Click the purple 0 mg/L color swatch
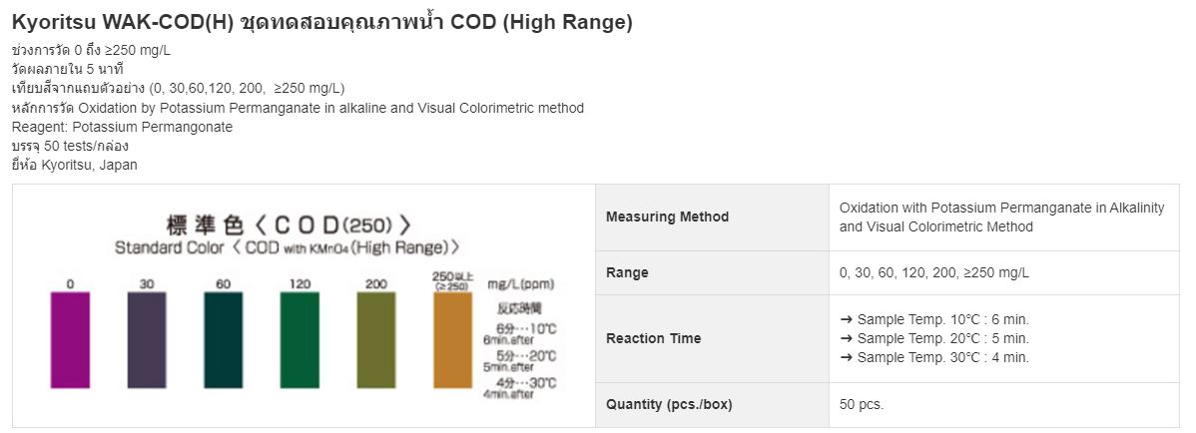Viewport: 1196px width, 433px height. pos(70,340)
